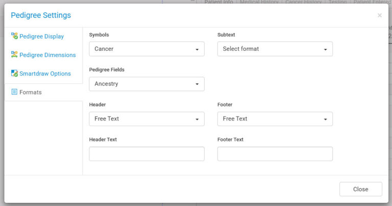
Task: Click the Smartdraw Options icon
Action: point(14,73)
